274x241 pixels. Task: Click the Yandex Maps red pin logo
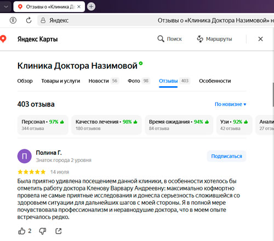pyautogui.click(x=3, y=39)
